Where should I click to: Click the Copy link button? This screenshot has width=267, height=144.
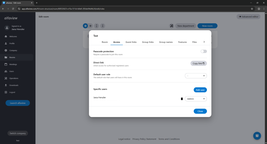199,63
